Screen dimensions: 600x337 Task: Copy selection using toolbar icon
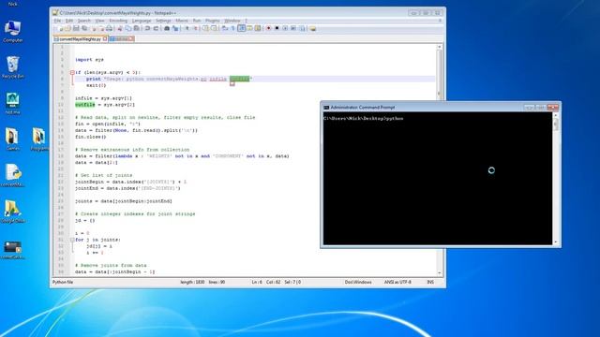click(127, 28)
